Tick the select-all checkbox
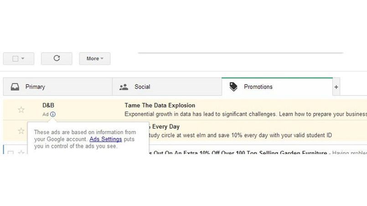This screenshot has height=206, width=367. (x=15, y=59)
